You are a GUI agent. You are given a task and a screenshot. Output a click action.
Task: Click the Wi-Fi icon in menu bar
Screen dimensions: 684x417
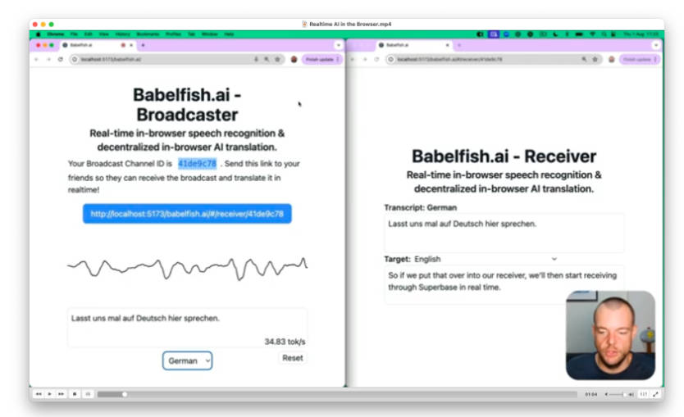(x=592, y=34)
